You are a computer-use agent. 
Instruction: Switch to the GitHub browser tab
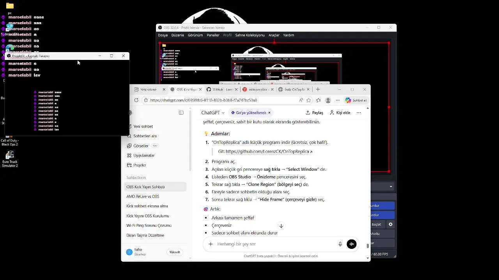coord(223,89)
